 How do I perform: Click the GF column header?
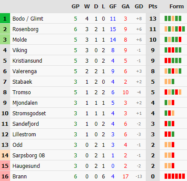click(113, 7)
